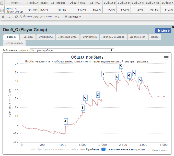Switch to the Графики tab
This screenshot has width=174, height=156.
point(11,37)
